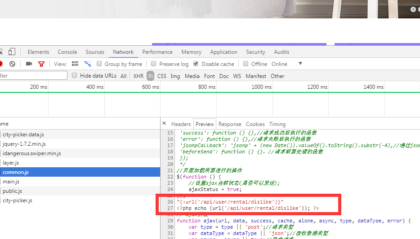Image resolution: width=420 pixels, height=239 pixels.
Task: Filter requests by XHR type
Action: [139, 76]
